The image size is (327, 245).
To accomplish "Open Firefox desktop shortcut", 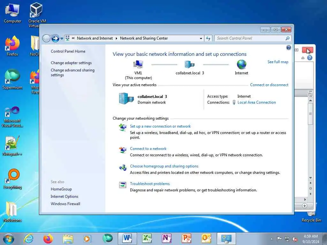I will pos(12,46).
